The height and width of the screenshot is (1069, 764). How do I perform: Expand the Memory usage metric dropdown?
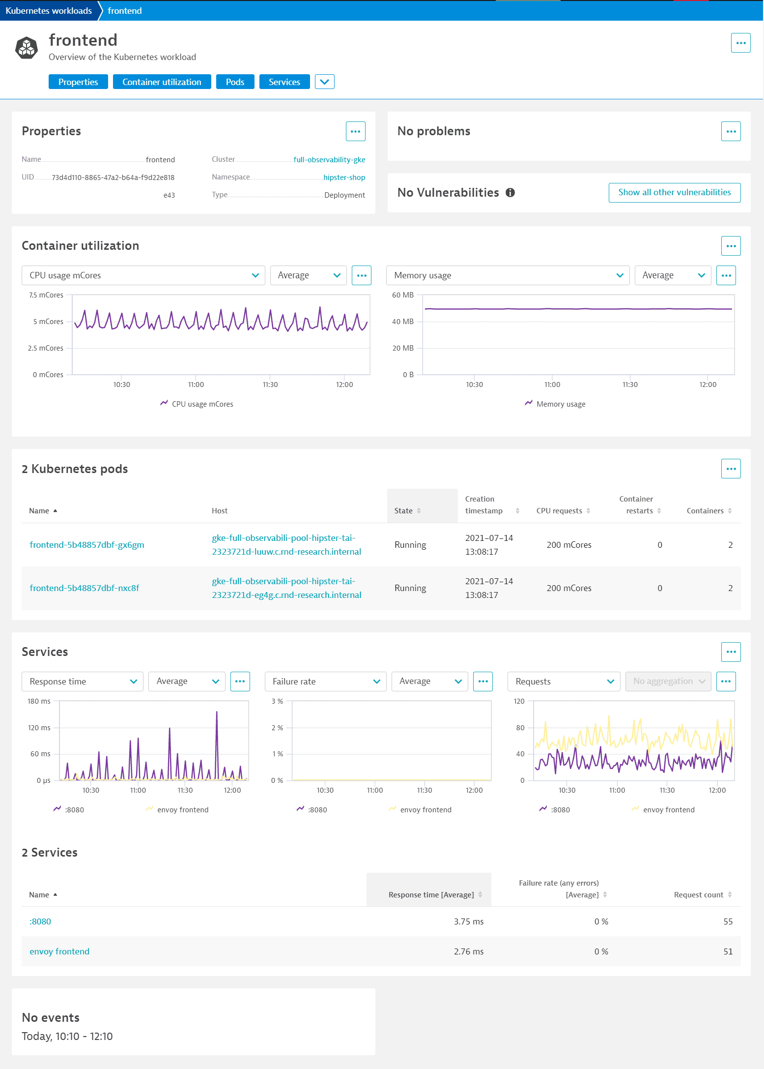click(x=508, y=275)
